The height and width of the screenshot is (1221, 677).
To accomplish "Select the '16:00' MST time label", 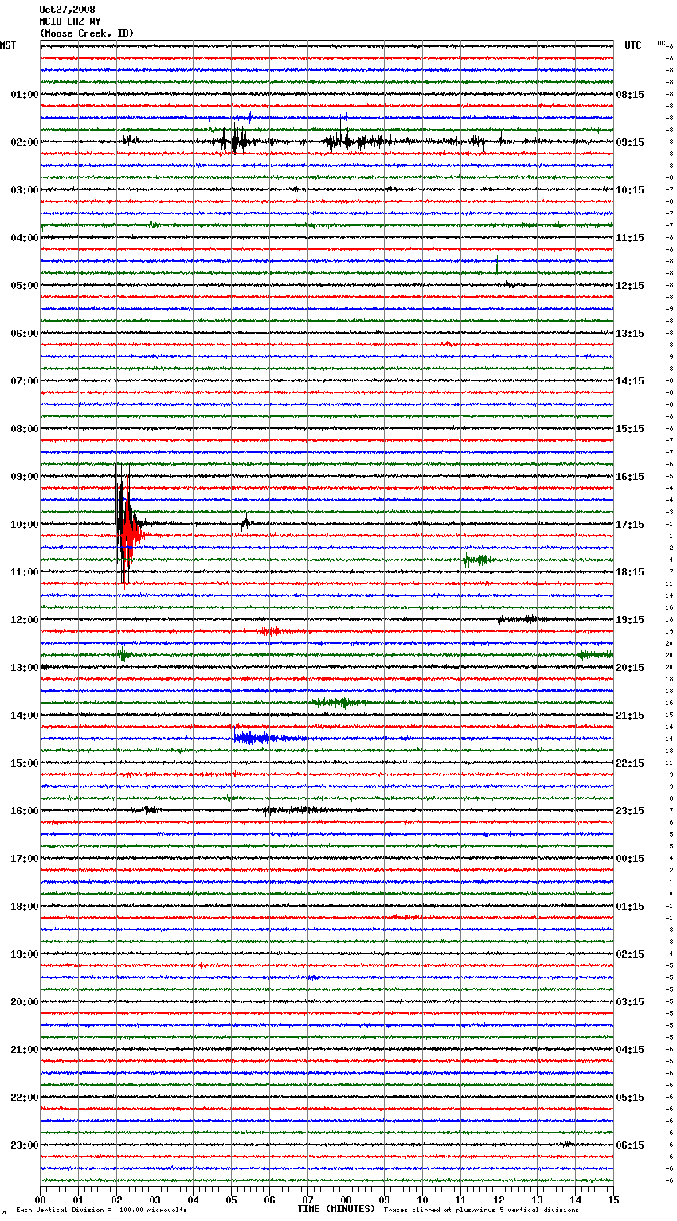I will 25,811.
